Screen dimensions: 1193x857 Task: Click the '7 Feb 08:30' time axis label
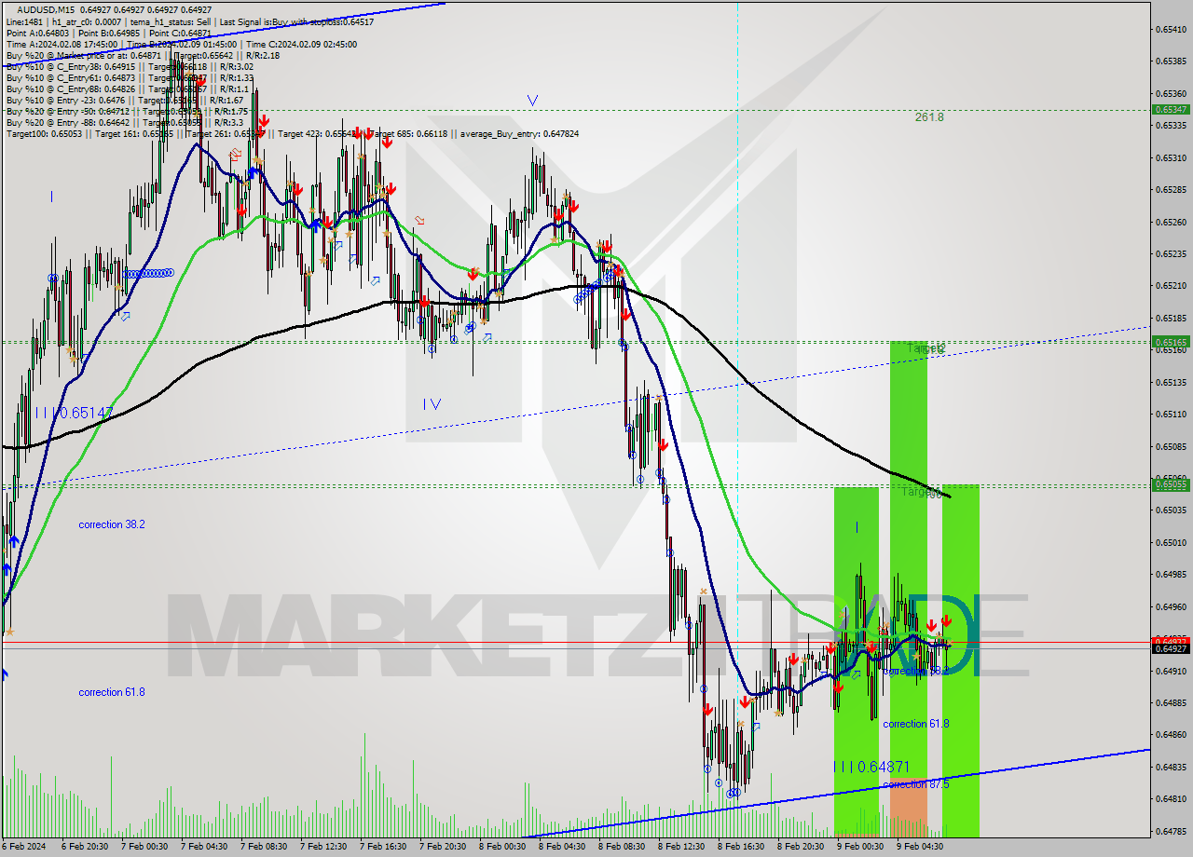click(x=264, y=847)
